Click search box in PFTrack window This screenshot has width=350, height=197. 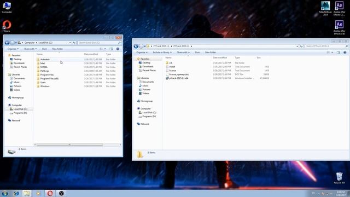tap(326, 46)
